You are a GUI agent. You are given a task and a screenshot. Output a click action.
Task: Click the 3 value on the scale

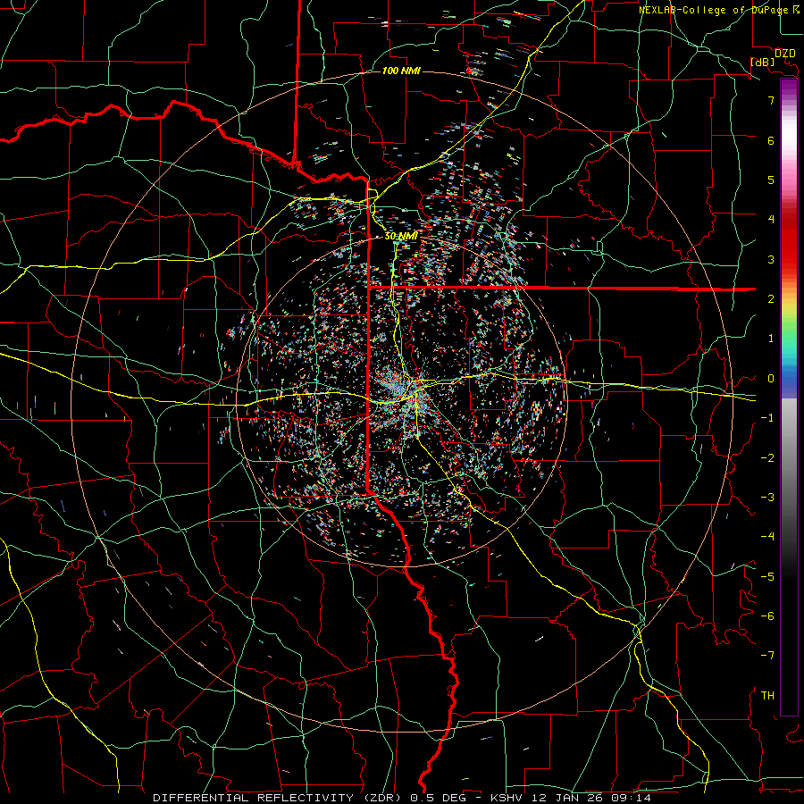(771, 259)
